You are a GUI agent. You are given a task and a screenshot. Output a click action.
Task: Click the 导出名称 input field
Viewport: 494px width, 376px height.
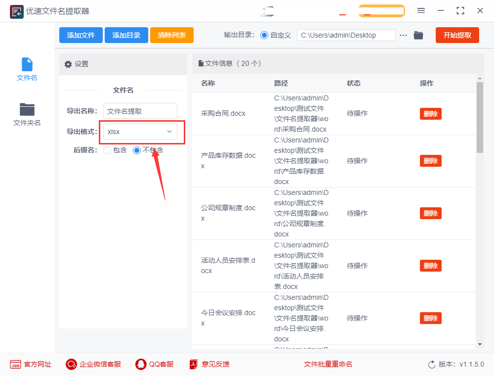coord(140,111)
